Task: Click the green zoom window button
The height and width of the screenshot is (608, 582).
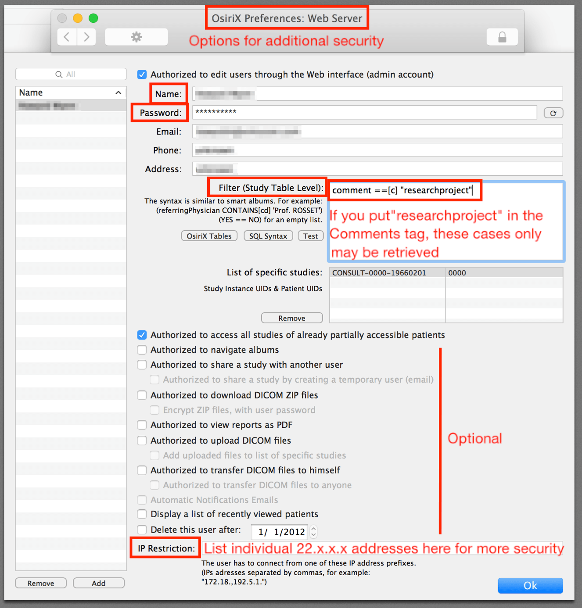Action: click(93, 18)
